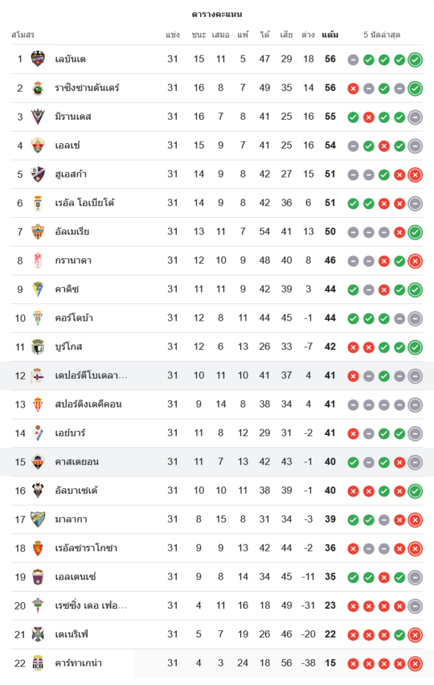This screenshot has width=434, height=685.
Task: Select the Tenerife team badge
Action: [x=38, y=634]
